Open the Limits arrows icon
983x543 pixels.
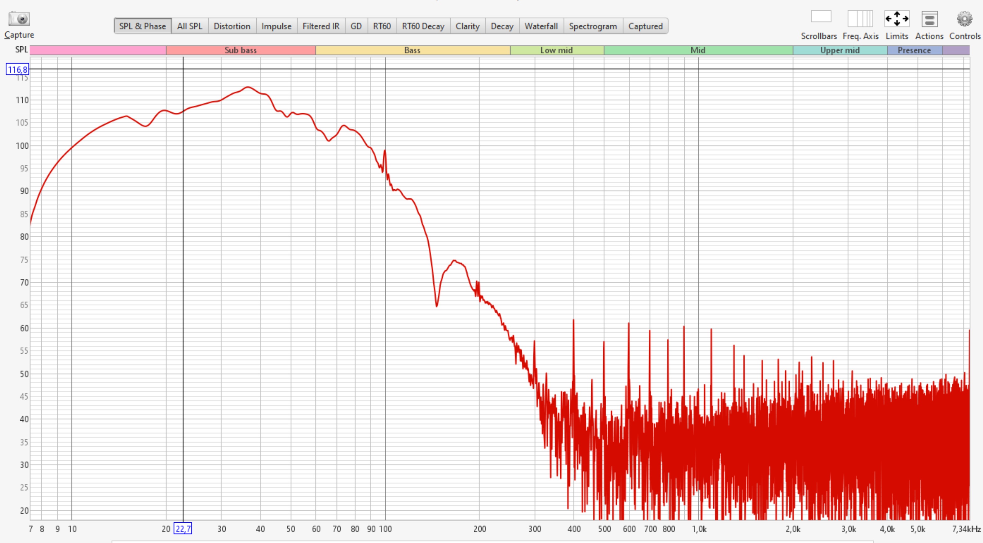click(897, 18)
